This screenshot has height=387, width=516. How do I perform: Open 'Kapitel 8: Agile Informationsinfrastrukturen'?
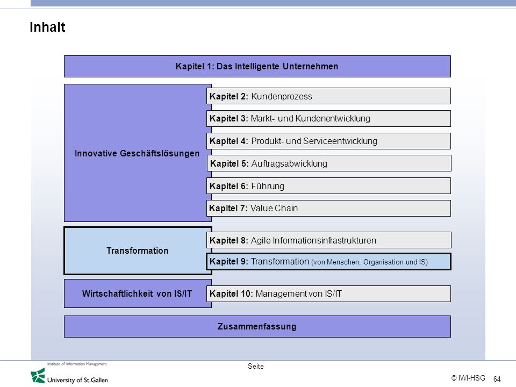pyautogui.click(x=329, y=240)
